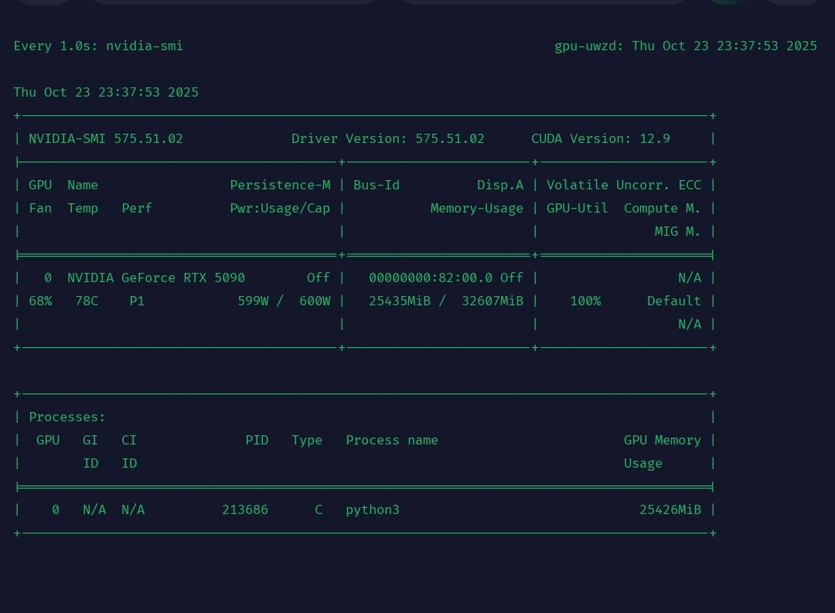Click the Processes: section label
This screenshot has height=613, width=835.
point(67,417)
